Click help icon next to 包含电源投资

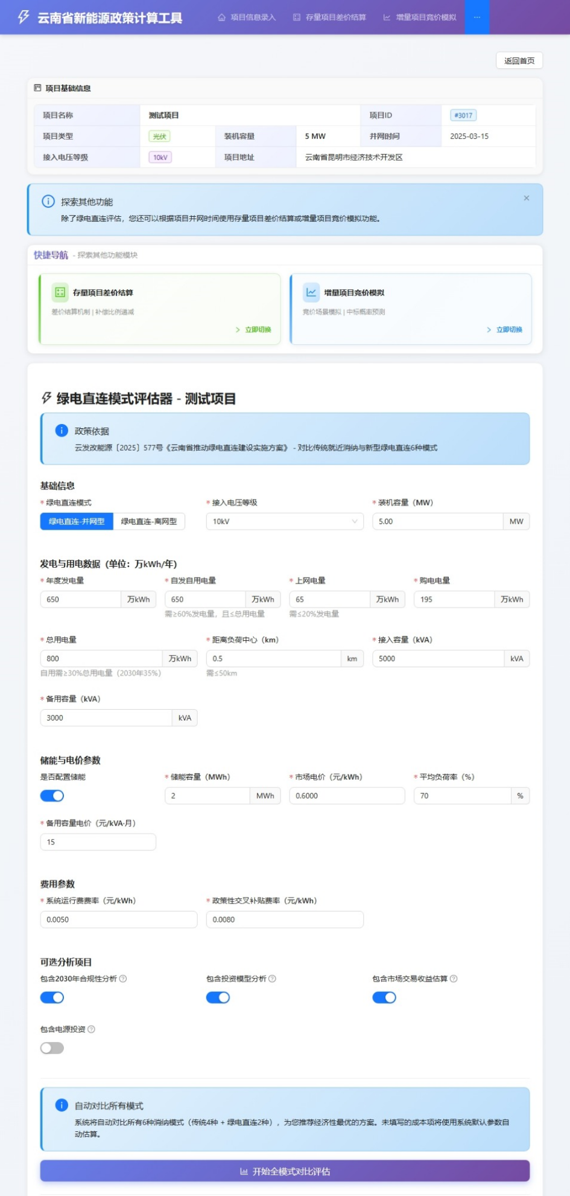[92, 1029]
